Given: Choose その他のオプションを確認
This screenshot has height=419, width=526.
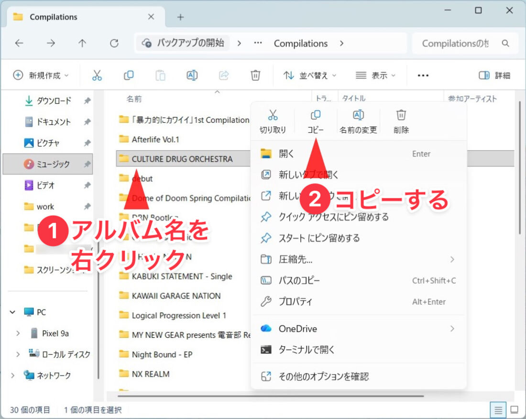Looking at the screenshot, I should (x=358, y=377).
